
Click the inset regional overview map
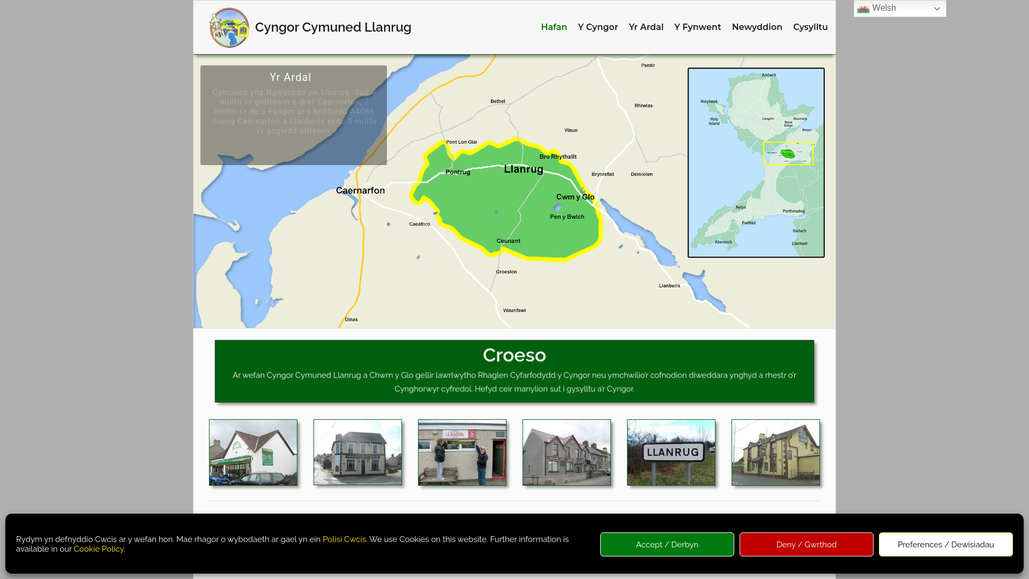click(756, 162)
